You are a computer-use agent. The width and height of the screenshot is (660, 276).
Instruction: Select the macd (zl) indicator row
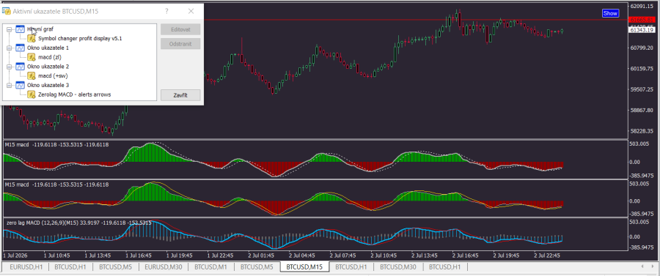tap(50, 57)
